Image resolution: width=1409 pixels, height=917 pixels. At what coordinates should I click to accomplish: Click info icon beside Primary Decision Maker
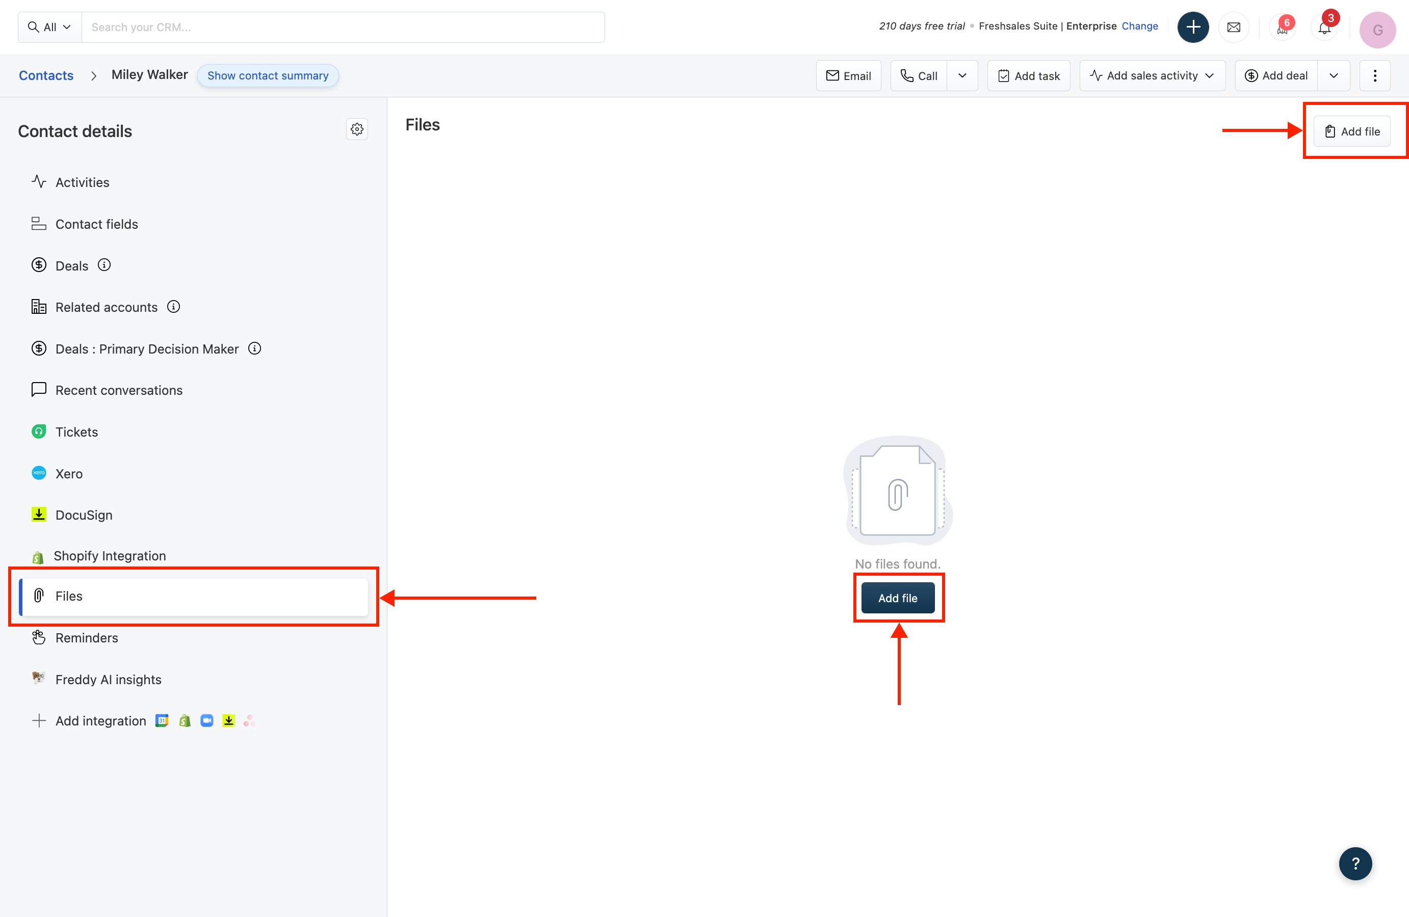[254, 348]
